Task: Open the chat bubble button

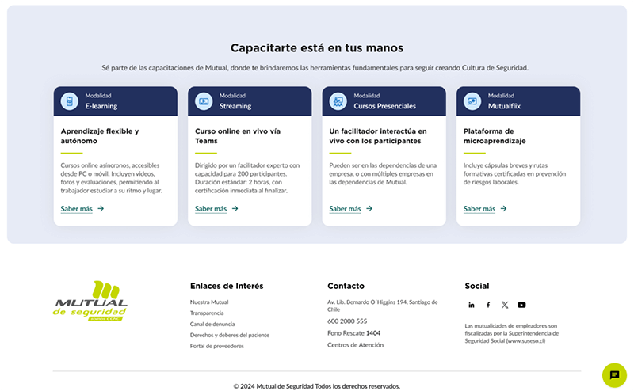Action: click(614, 375)
